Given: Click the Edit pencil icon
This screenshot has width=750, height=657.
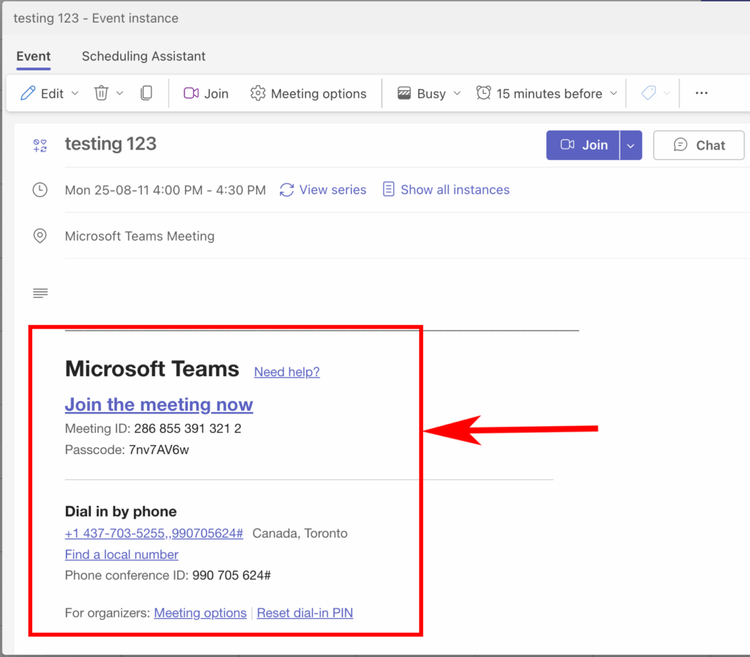Looking at the screenshot, I should tap(28, 93).
